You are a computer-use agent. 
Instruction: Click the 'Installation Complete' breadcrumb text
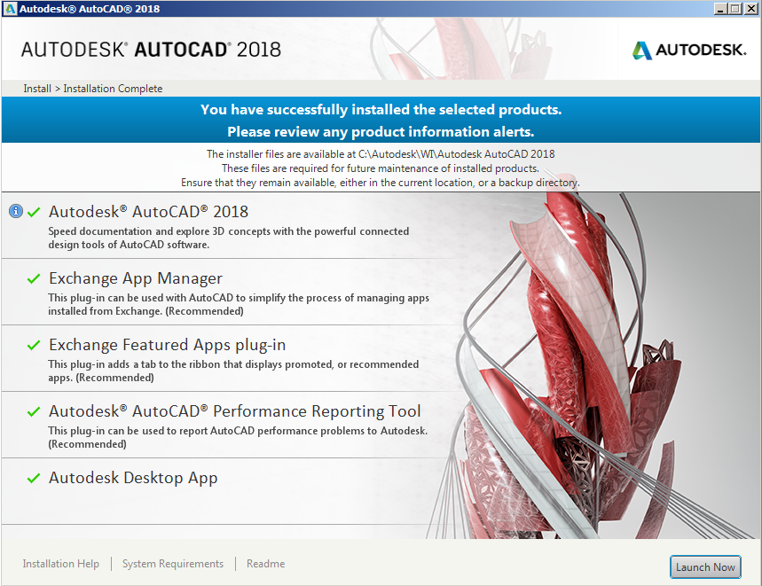tap(114, 89)
